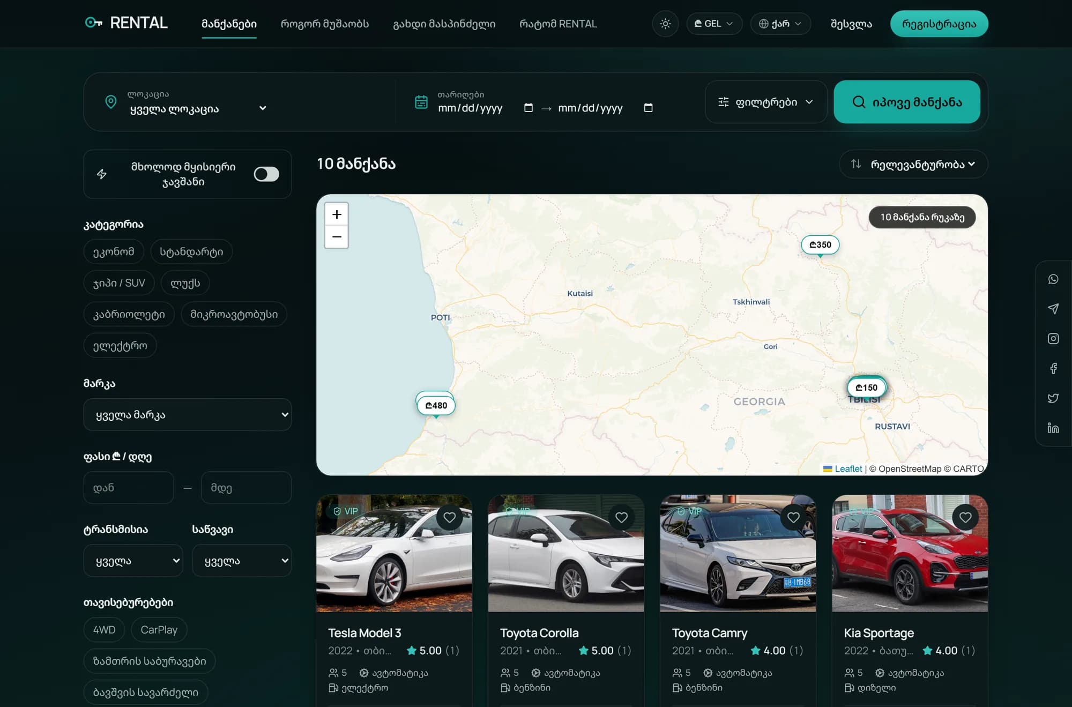Toggle the მიკროავტობუსი category chip
Viewport: 1072px width, 707px height.
234,314
